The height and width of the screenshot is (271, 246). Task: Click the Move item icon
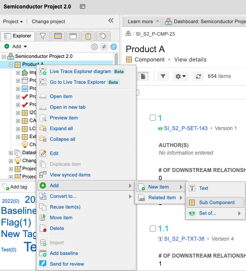(43, 218)
